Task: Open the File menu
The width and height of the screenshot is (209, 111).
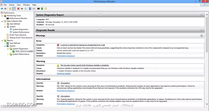Action: pos(5,5)
